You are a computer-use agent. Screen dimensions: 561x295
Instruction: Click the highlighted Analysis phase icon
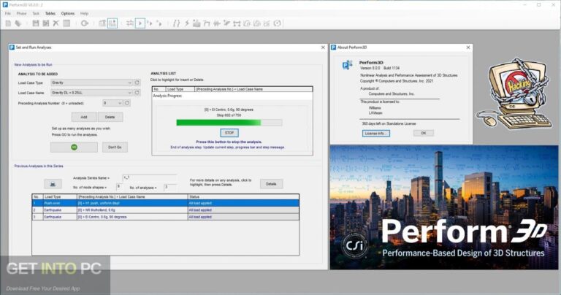112,23
